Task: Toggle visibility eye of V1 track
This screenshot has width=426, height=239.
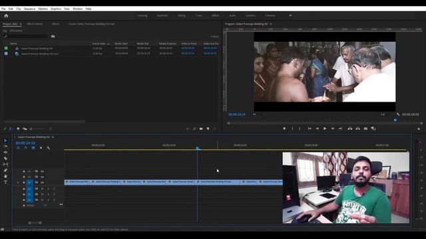Action: [x=42, y=183]
